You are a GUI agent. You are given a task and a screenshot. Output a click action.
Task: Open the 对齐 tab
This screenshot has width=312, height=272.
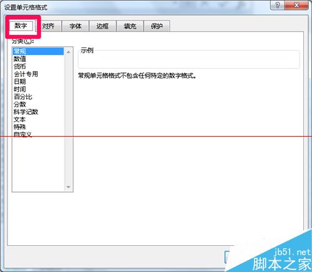(x=49, y=26)
